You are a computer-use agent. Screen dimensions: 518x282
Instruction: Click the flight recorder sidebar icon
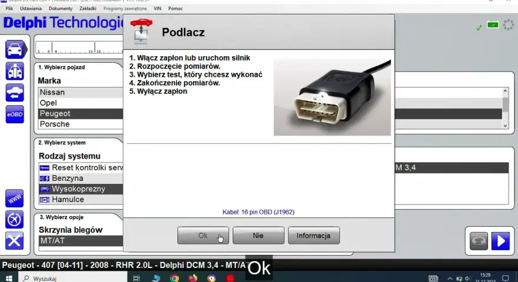coord(14,220)
